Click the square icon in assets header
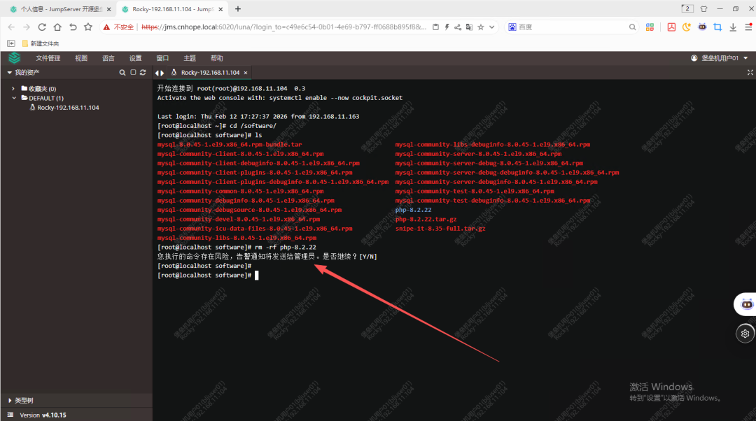 [133, 72]
